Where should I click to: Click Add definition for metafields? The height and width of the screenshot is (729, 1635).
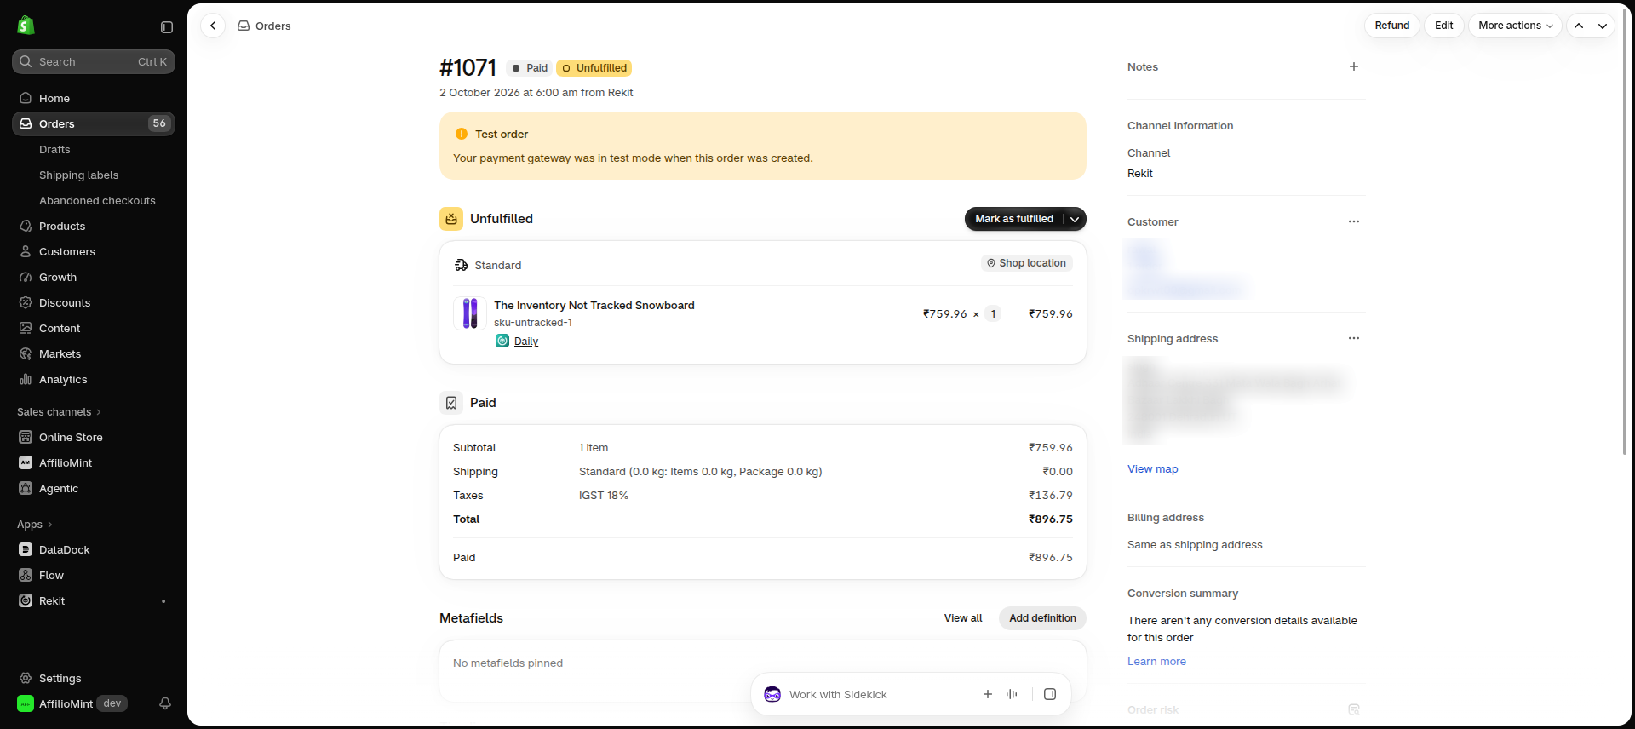click(1042, 618)
